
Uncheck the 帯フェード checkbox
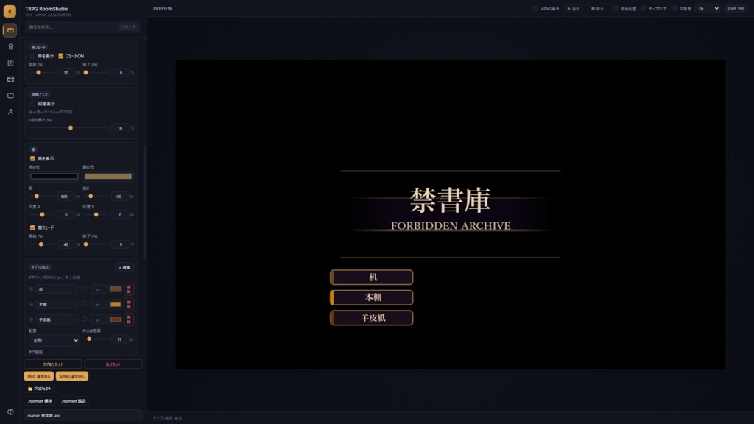[x=32, y=227]
